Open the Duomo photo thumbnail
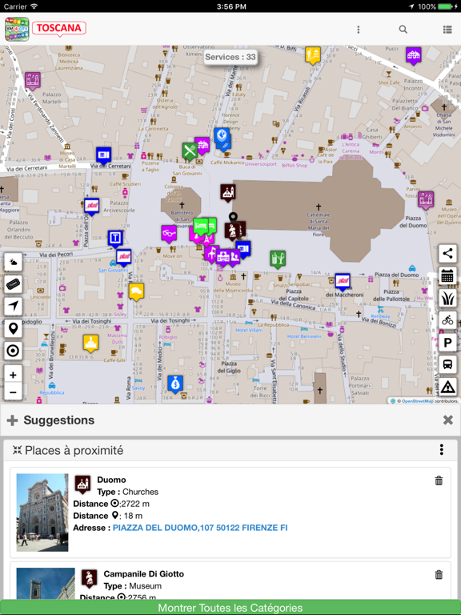461x615 pixels. [x=42, y=512]
